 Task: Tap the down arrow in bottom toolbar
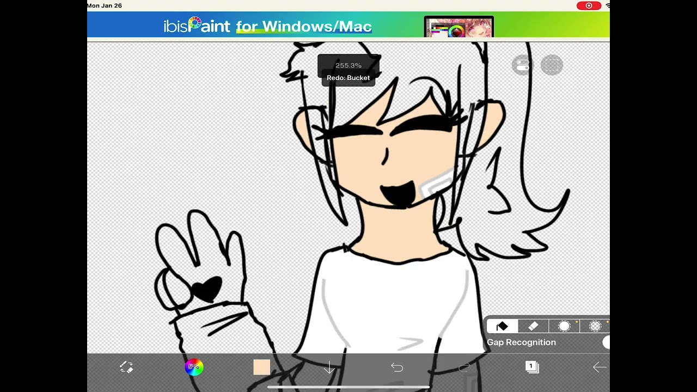click(x=329, y=368)
